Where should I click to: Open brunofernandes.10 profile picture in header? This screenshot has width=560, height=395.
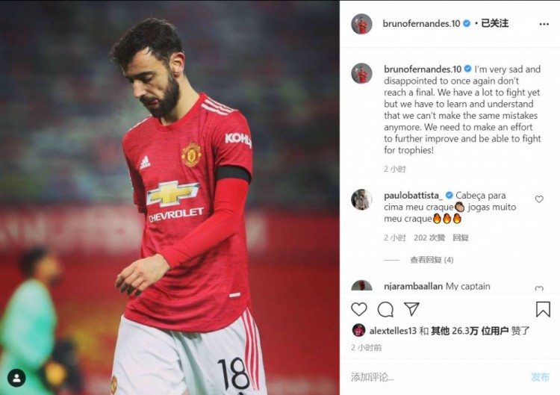362,24
